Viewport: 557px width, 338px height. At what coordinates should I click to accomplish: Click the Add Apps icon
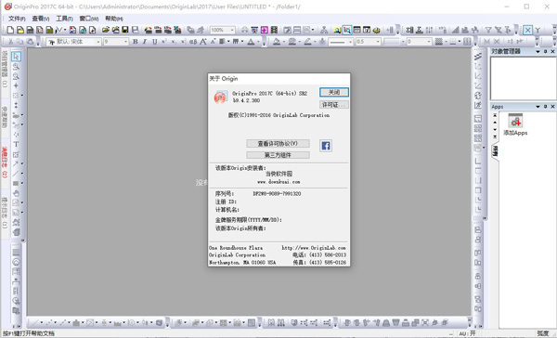tap(515, 121)
